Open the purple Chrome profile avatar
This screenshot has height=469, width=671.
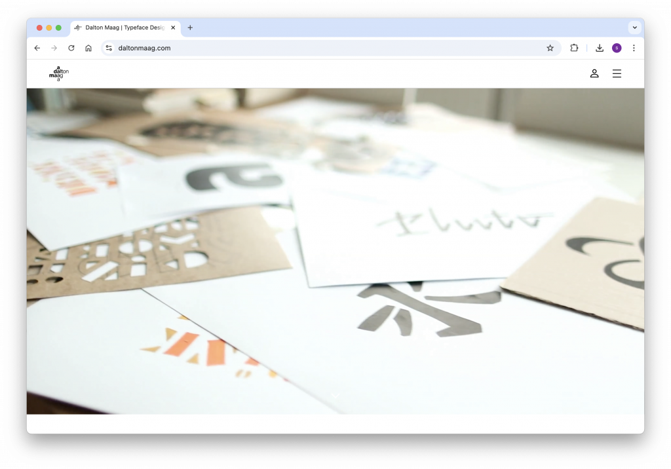coord(617,48)
